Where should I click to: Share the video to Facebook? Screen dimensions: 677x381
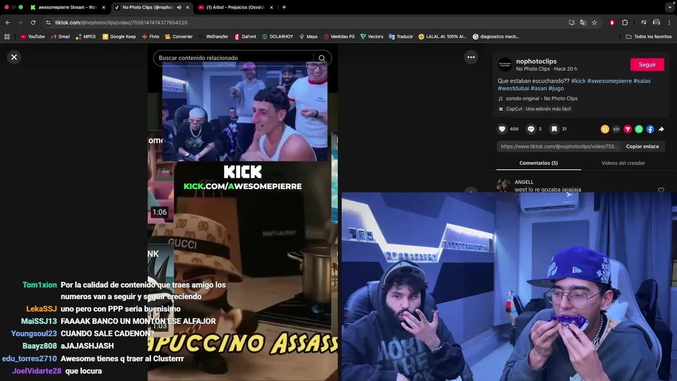(650, 129)
